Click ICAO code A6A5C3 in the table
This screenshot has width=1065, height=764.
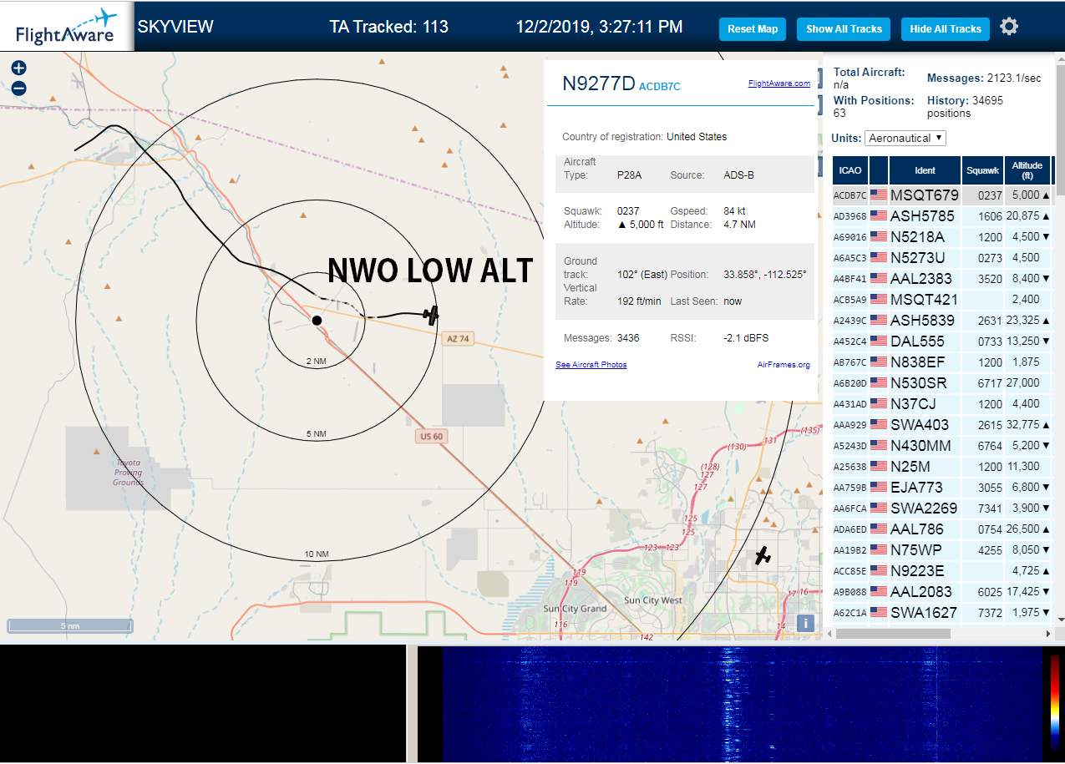click(x=850, y=258)
